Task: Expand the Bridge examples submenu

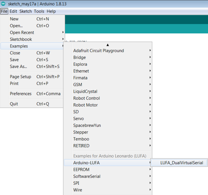Action: (x=108, y=57)
